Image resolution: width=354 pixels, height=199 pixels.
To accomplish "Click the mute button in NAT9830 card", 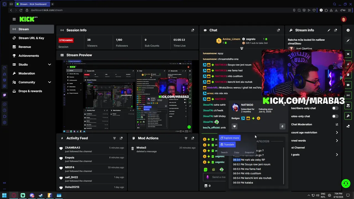I will (282, 127).
